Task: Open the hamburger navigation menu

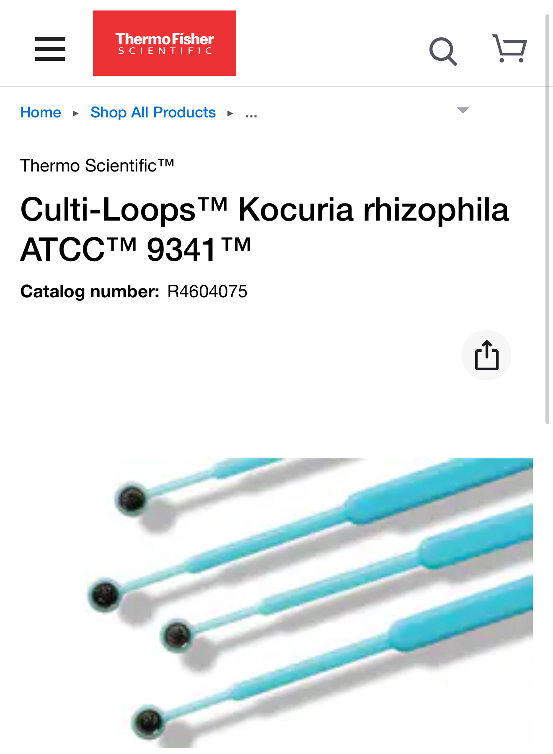Action: coord(50,49)
